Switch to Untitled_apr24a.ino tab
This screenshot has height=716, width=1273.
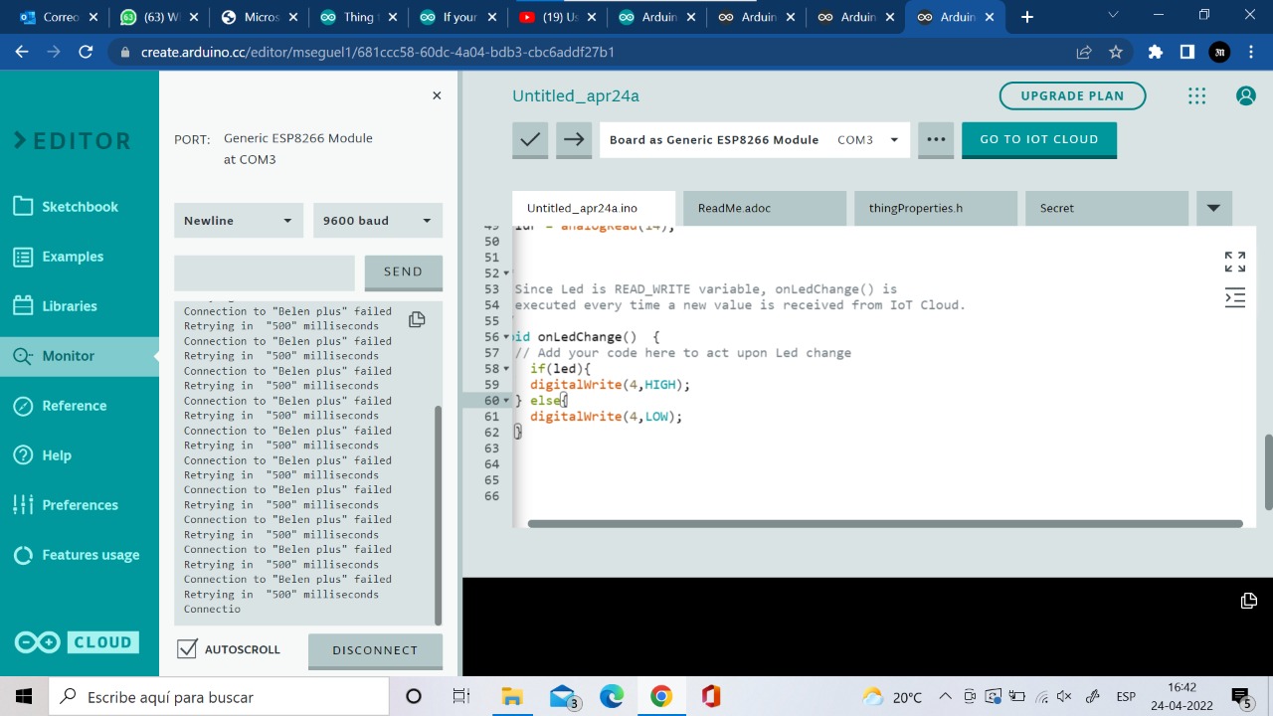(x=594, y=208)
